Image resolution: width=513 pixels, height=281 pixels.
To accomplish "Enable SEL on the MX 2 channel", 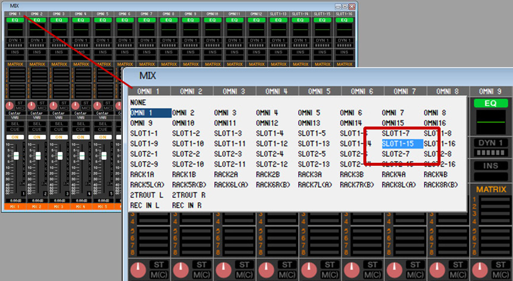I will [x=37, y=124].
